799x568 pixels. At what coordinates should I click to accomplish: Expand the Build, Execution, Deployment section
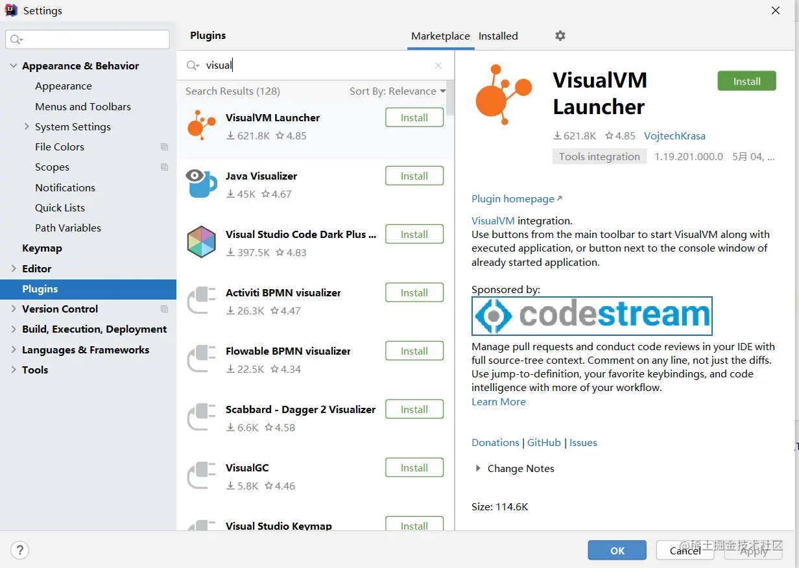point(14,329)
